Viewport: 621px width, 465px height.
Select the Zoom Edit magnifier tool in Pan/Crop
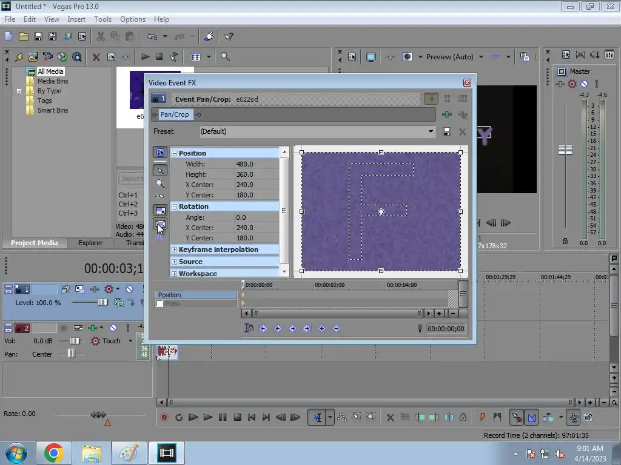pos(160,184)
